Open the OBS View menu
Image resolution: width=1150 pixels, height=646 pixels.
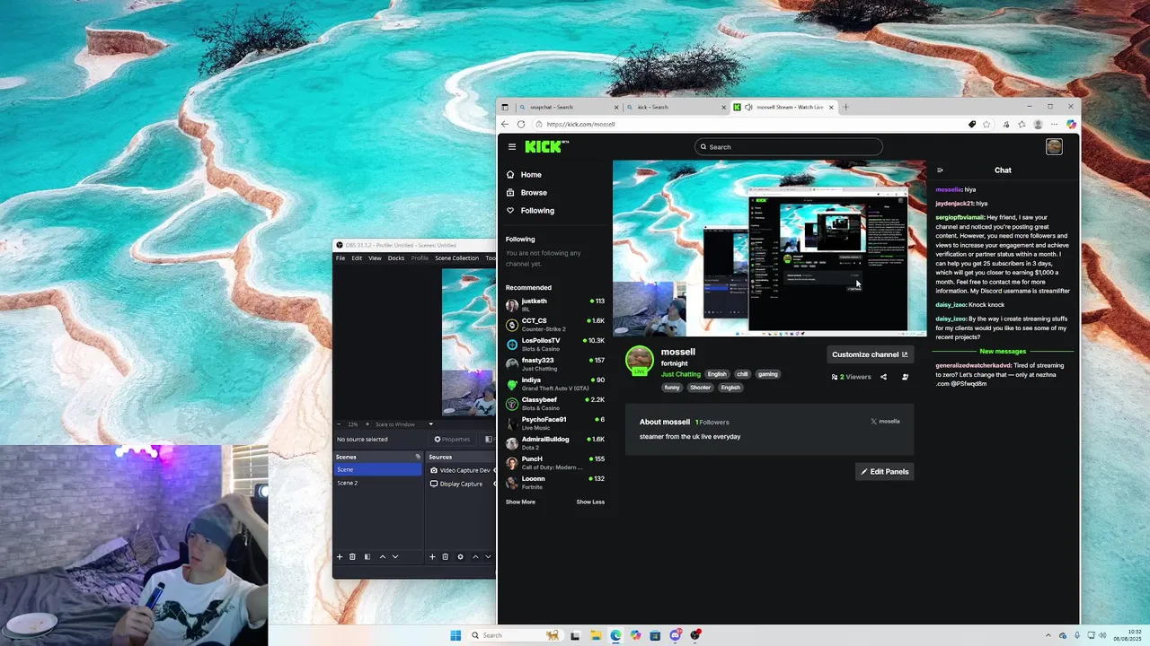coord(375,258)
